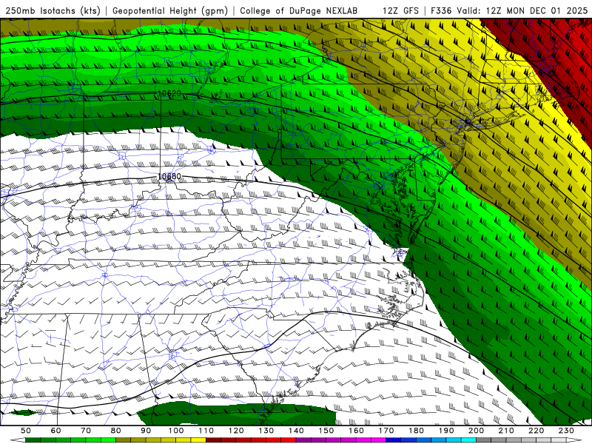592x444 pixels.
Task: Select the dark green swatch between 50 and 60
Action: (x=33, y=440)
